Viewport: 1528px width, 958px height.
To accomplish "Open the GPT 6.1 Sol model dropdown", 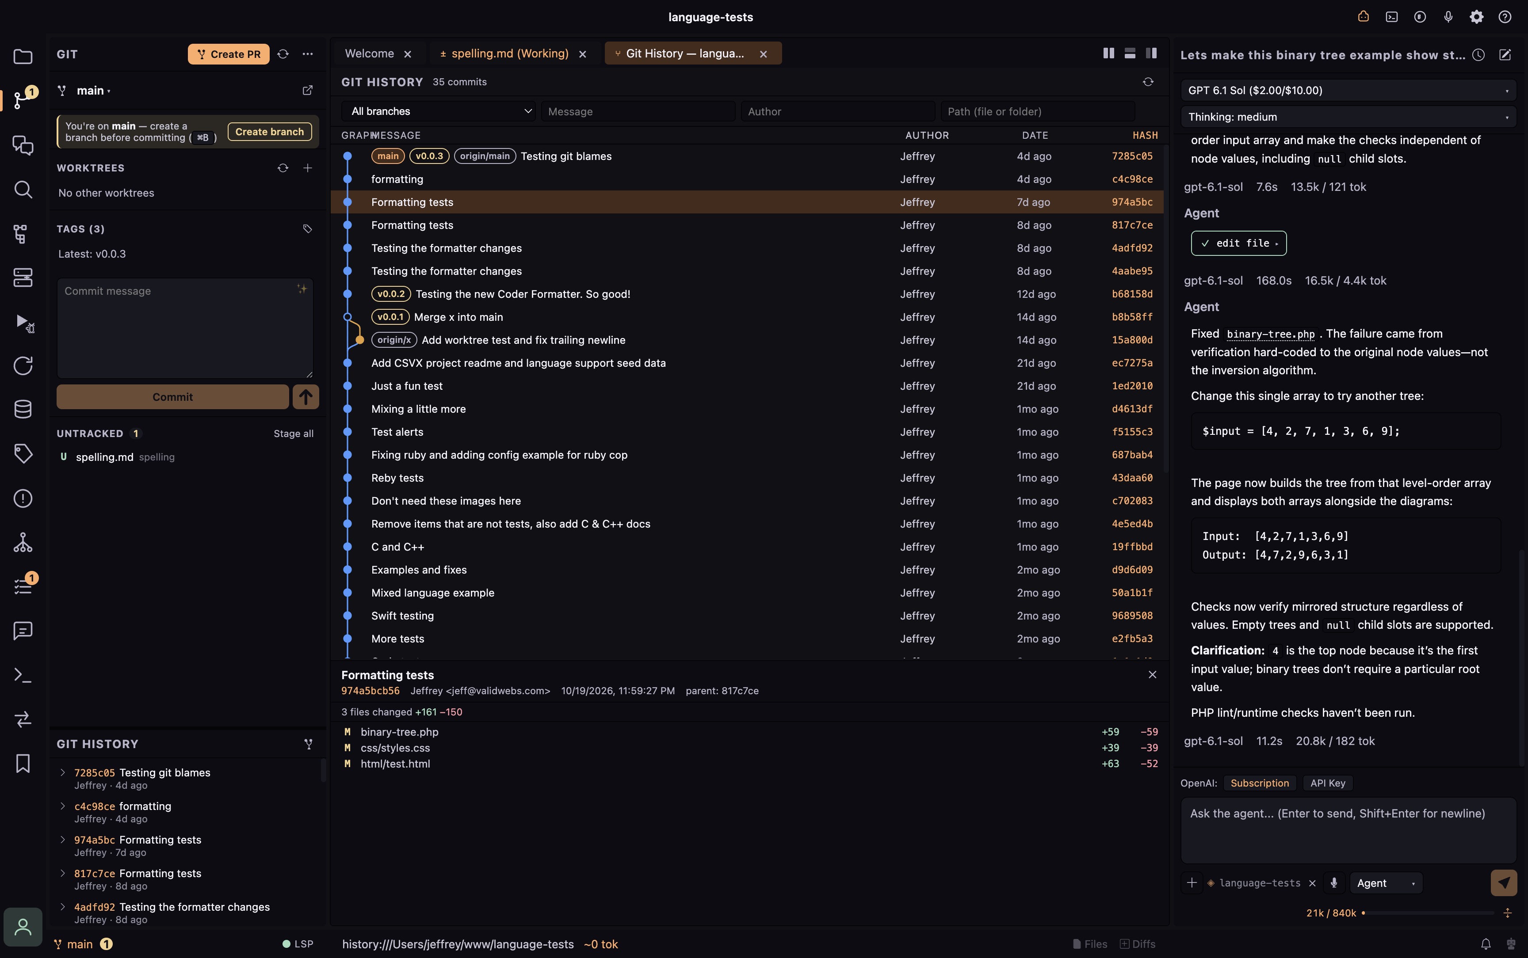I will click(x=1348, y=90).
